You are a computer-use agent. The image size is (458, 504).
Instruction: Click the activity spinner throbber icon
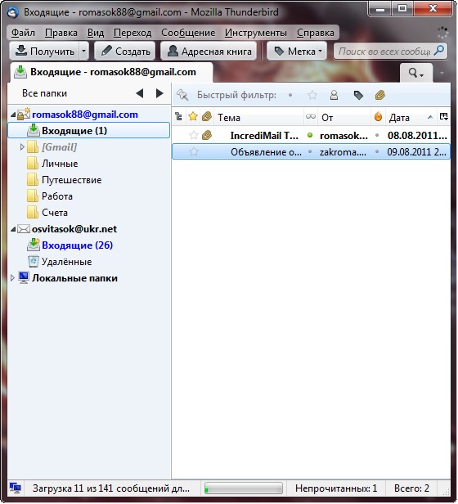(x=443, y=33)
